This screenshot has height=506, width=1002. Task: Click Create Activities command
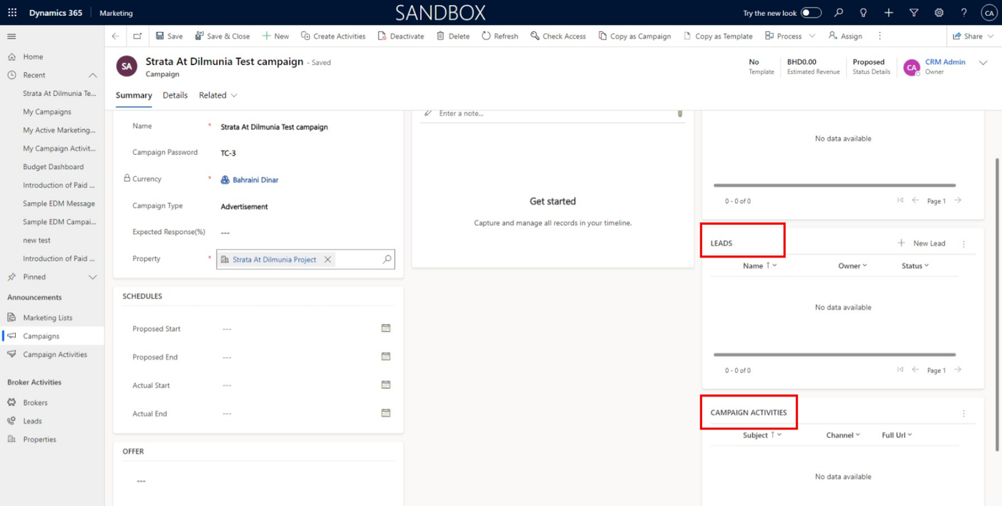[334, 36]
